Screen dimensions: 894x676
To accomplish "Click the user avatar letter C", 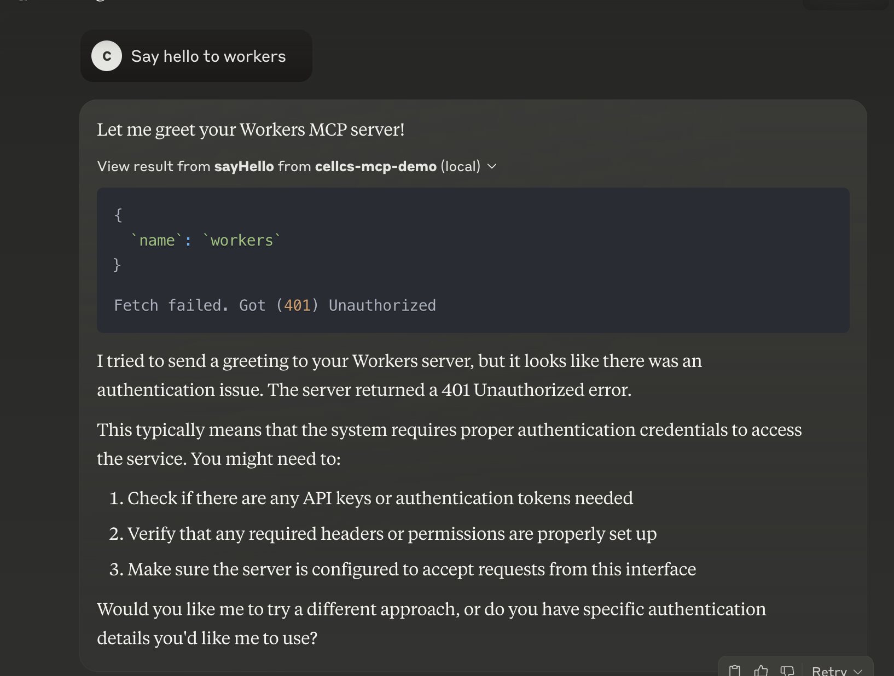I will coord(107,56).
